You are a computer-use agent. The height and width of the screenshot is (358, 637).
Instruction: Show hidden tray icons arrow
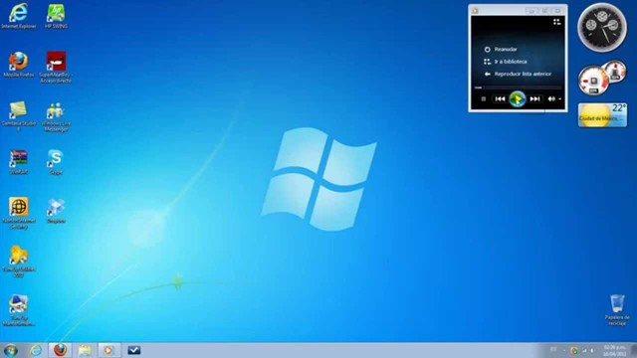pos(564,350)
